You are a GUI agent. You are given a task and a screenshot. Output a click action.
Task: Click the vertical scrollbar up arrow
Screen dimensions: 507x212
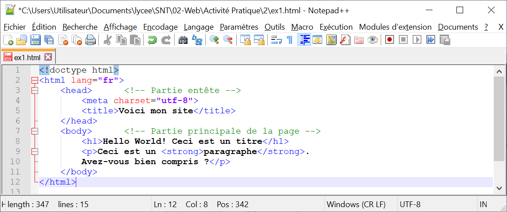[500, 71]
